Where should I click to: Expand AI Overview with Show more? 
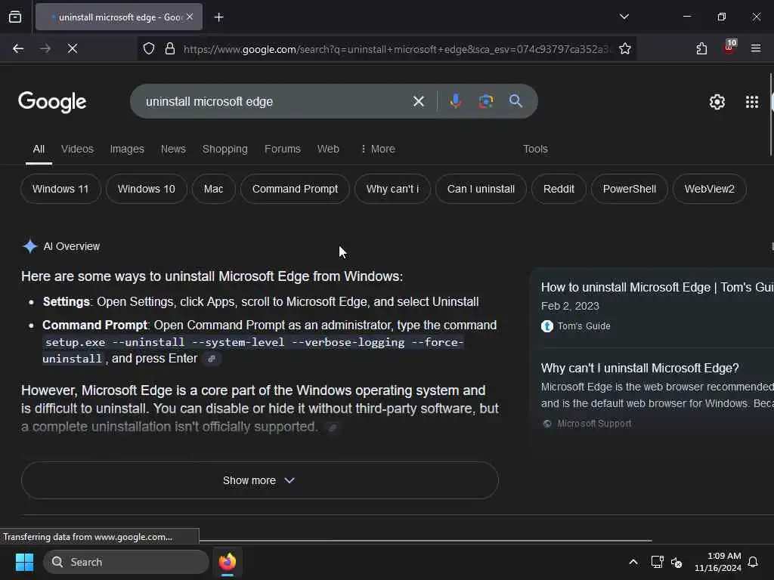coord(260,480)
